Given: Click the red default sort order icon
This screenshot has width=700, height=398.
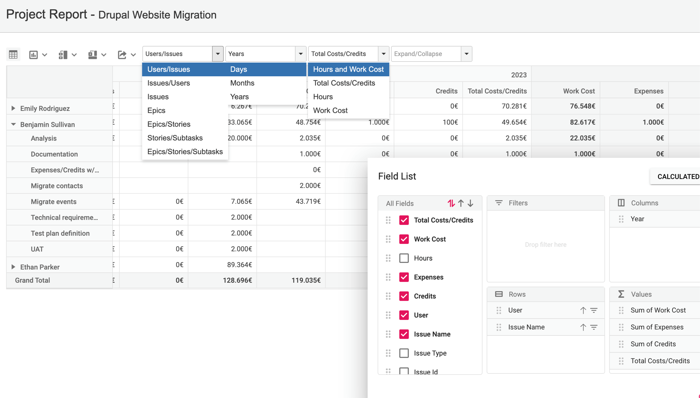Looking at the screenshot, I should pos(451,203).
